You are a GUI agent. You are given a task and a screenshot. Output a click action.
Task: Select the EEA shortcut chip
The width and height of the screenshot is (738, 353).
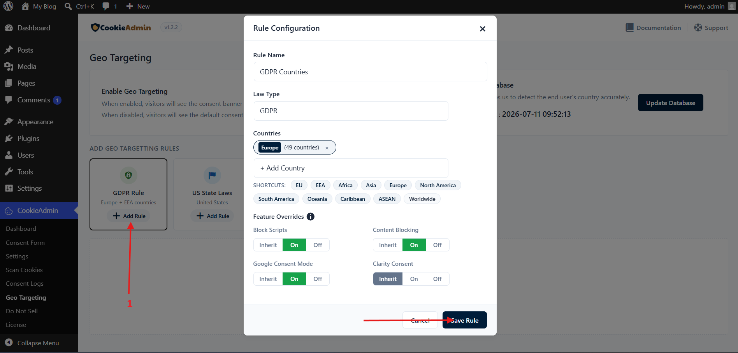(320, 185)
